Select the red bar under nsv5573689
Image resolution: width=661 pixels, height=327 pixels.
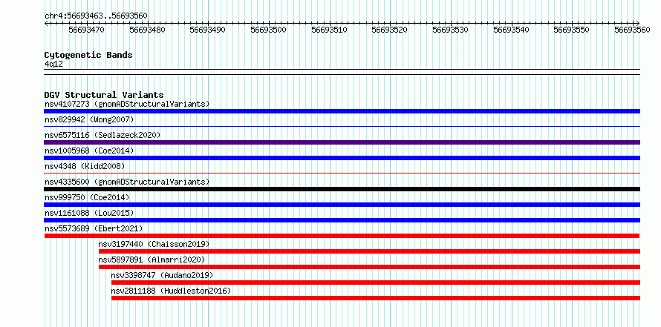tap(342, 236)
